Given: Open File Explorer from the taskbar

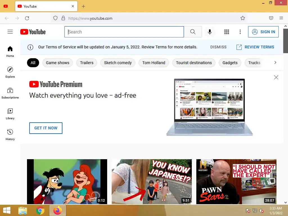Looking at the screenshot, I should coord(23,210).
